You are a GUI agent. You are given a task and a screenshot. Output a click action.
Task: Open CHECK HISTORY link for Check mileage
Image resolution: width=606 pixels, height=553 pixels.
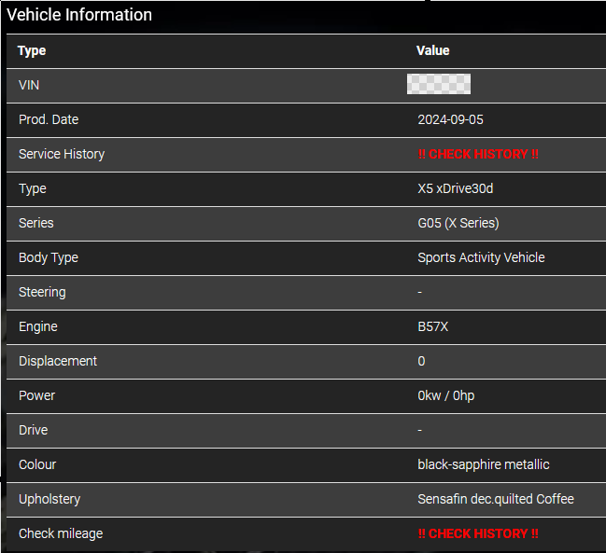478,533
